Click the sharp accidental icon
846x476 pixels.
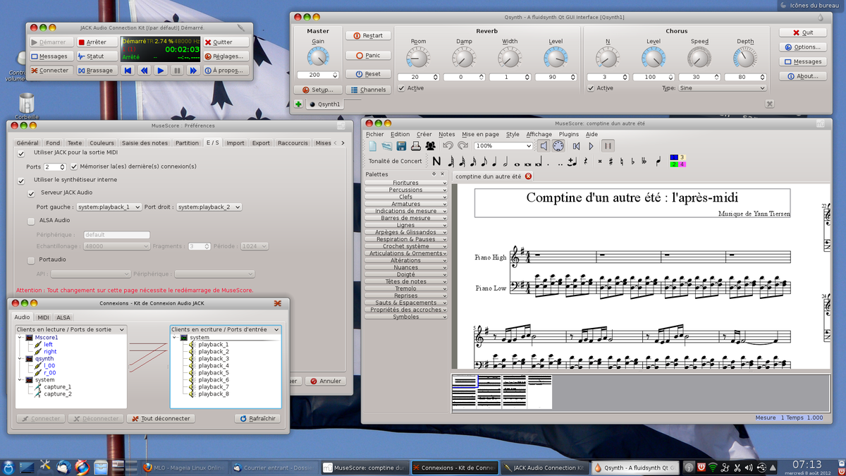(x=611, y=161)
